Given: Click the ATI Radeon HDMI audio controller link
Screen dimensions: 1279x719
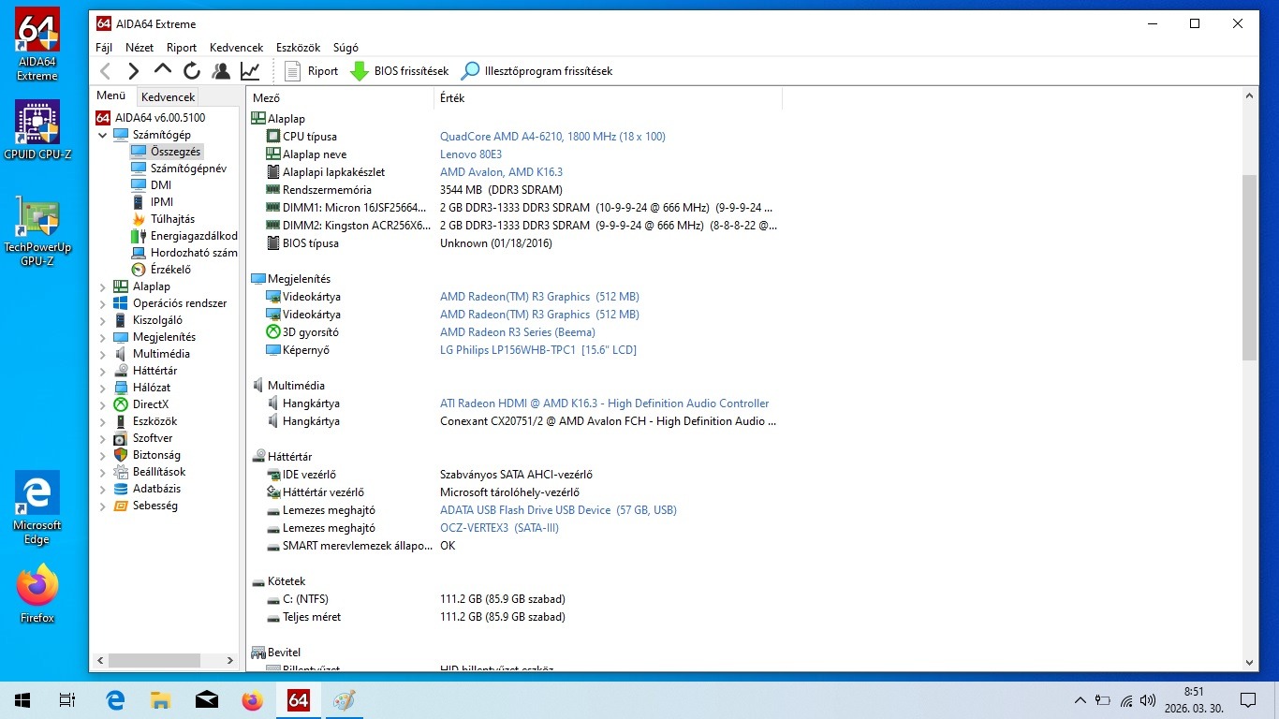Looking at the screenshot, I should (x=605, y=404).
